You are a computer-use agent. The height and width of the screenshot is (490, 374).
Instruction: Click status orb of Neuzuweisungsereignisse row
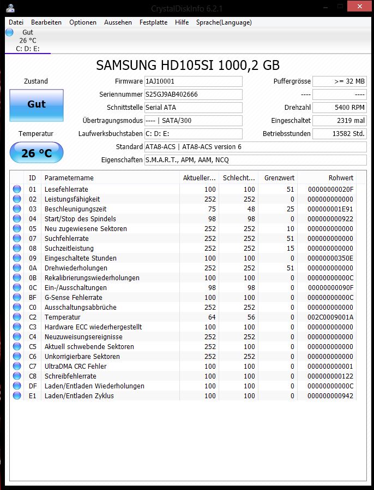17,337
